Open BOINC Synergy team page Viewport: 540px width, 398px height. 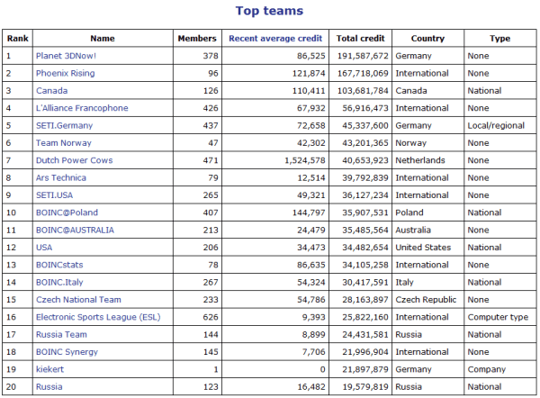tap(67, 352)
